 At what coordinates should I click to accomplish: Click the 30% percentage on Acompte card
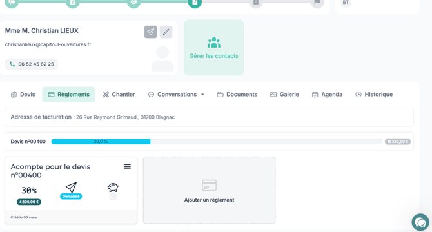click(x=29, y=191)
